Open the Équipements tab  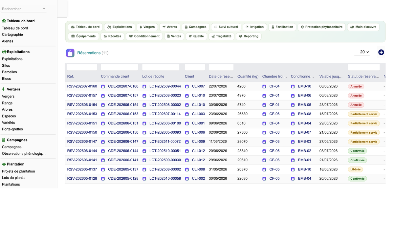(x=83, y=36)
